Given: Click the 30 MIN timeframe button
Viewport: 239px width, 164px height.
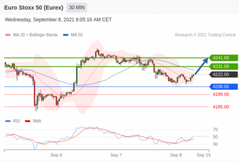Looking at the screenshot, I should (77, 7).
